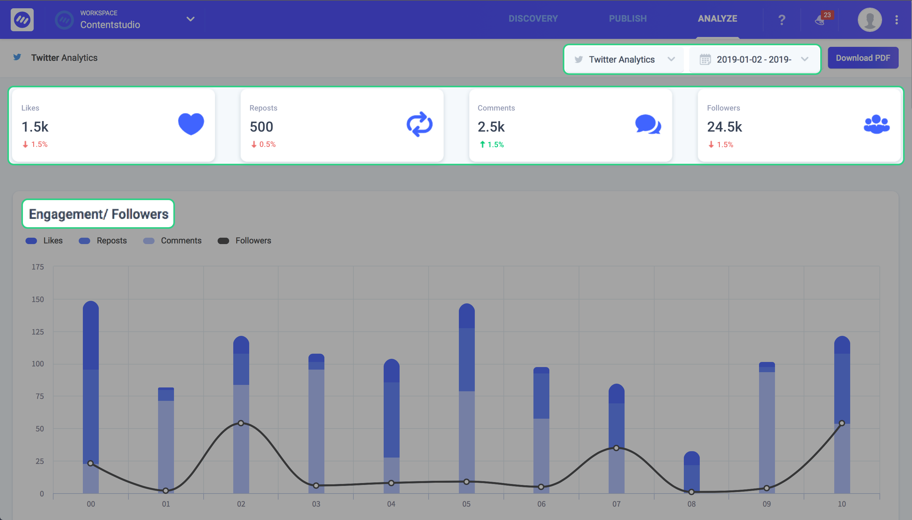The width and height of the screenshot is (912, 520).
Task: Click Twitter bird icon inside analytics dropdown
Action: [x=578, y=59]
